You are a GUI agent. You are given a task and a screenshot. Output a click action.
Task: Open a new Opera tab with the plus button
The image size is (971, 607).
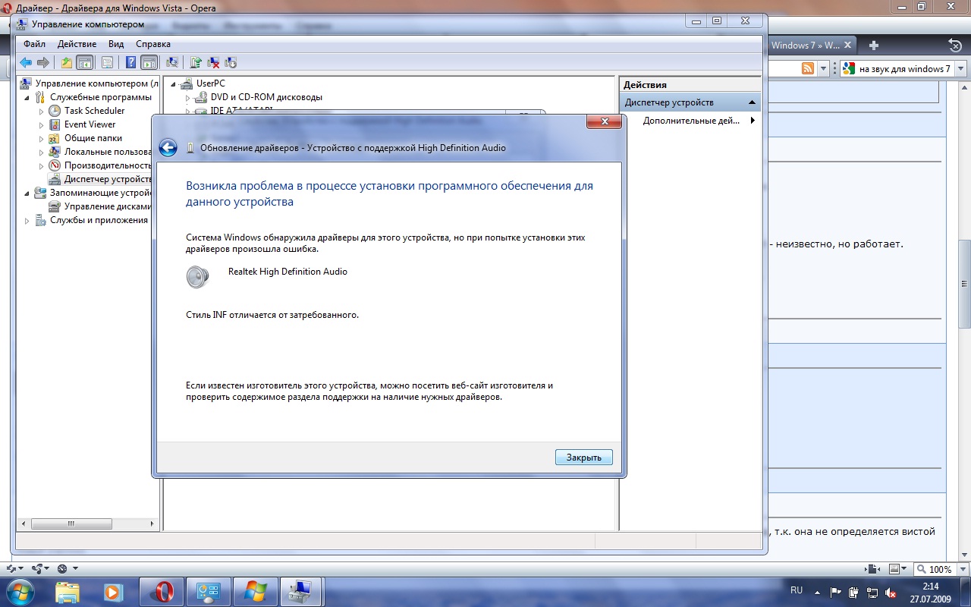[x=873, y=45]
